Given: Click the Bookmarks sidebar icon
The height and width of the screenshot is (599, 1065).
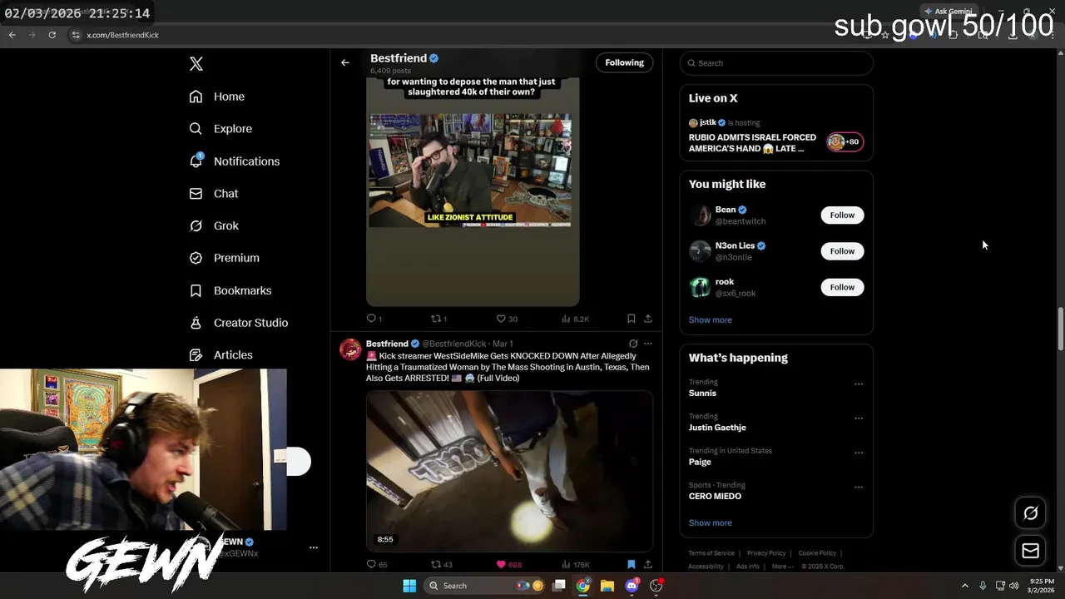Looking at the screenshot, I should 196,290.
